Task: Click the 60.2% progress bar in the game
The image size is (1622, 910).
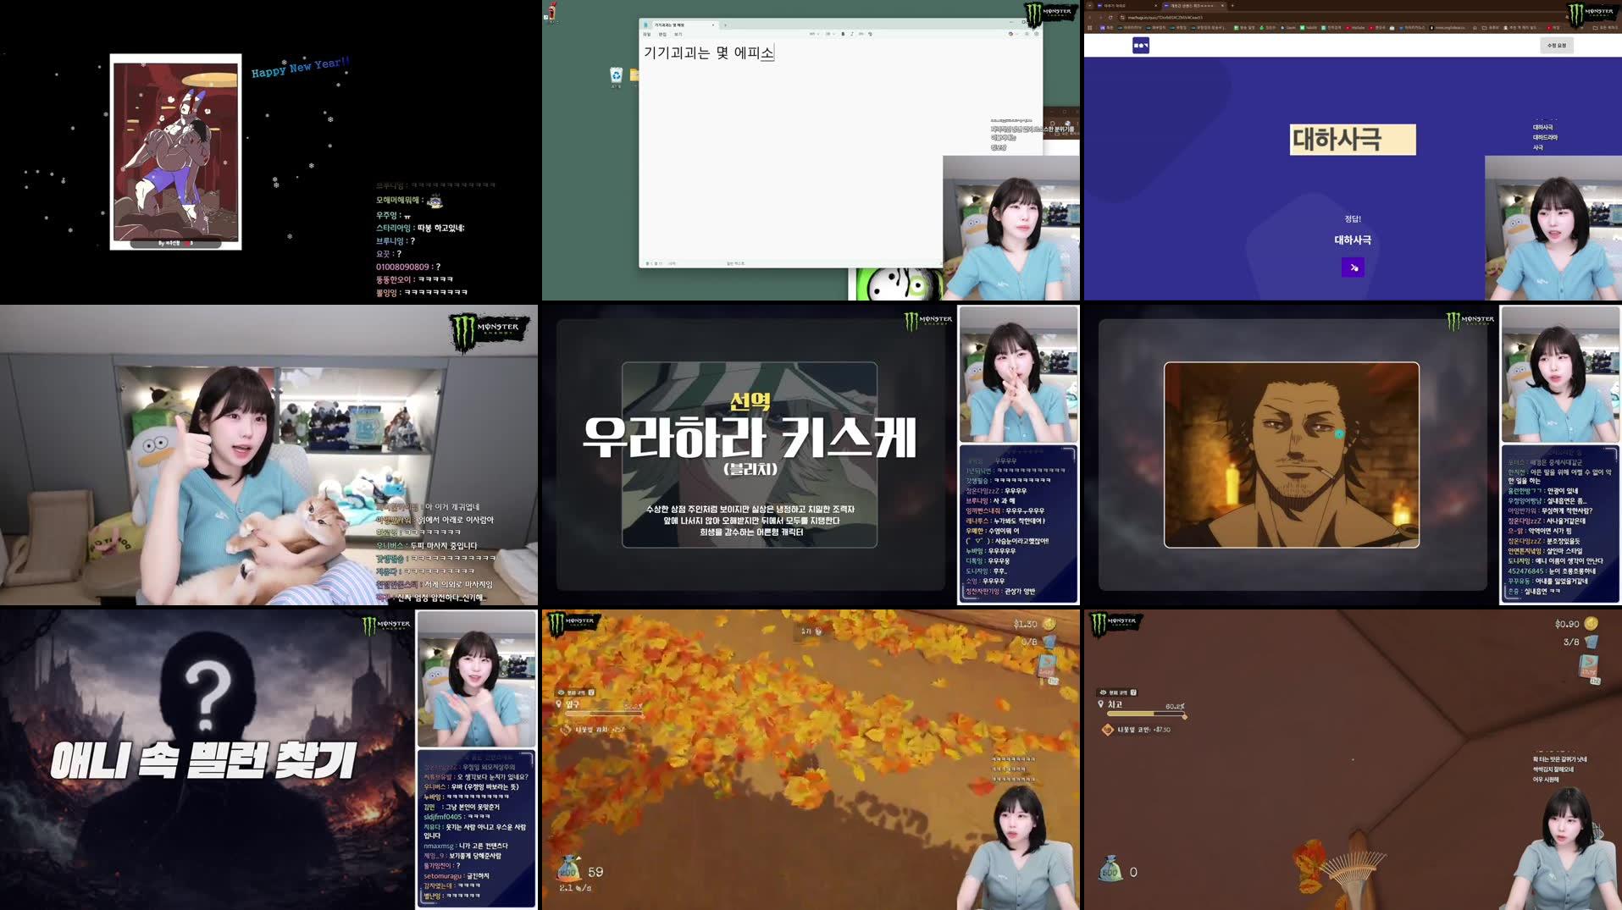Action: 1145,714
